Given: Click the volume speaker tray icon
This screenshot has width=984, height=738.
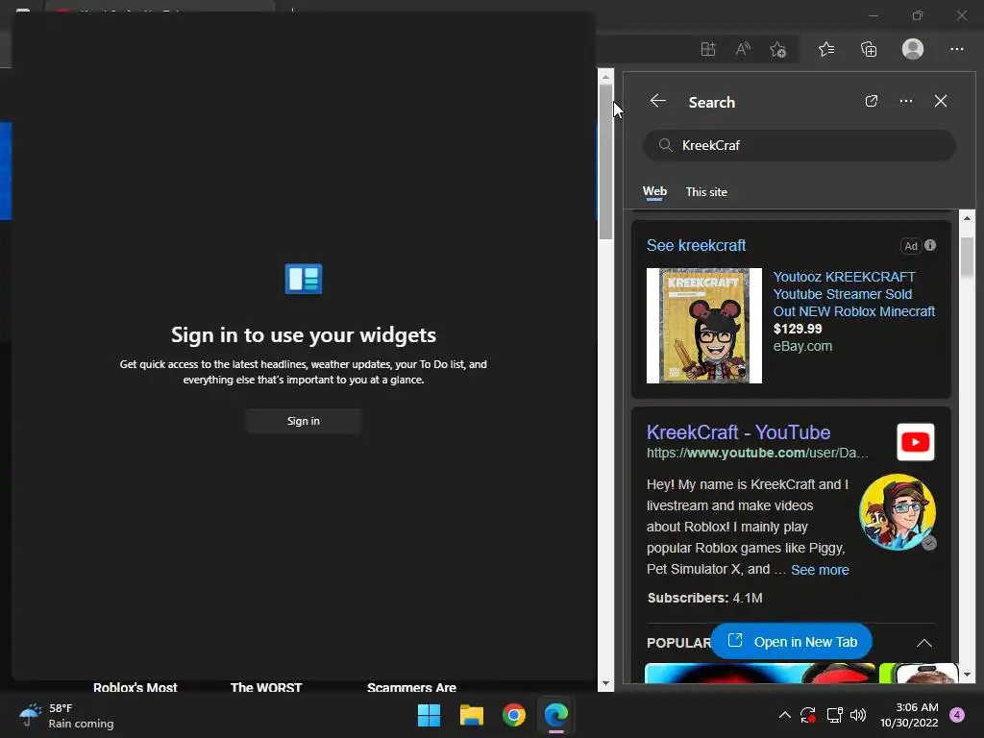Looking at the screenshot, I should click(x=858, y=715).
